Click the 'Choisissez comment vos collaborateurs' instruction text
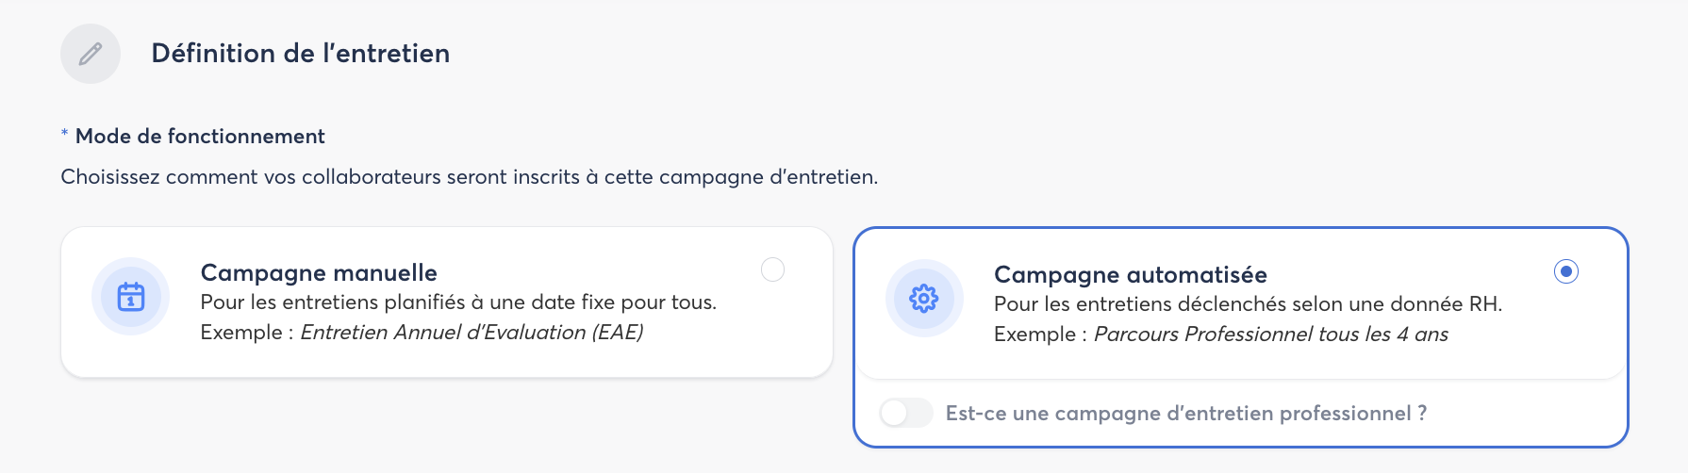1688x473 pixels. click(470, 176)
